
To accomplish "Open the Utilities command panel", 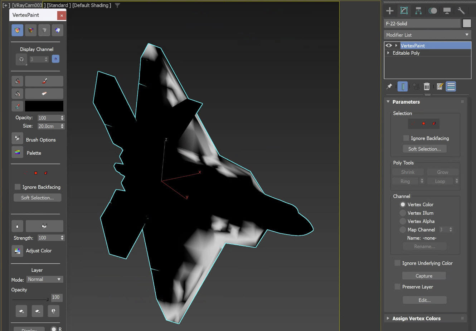I will tap(461, 11).
